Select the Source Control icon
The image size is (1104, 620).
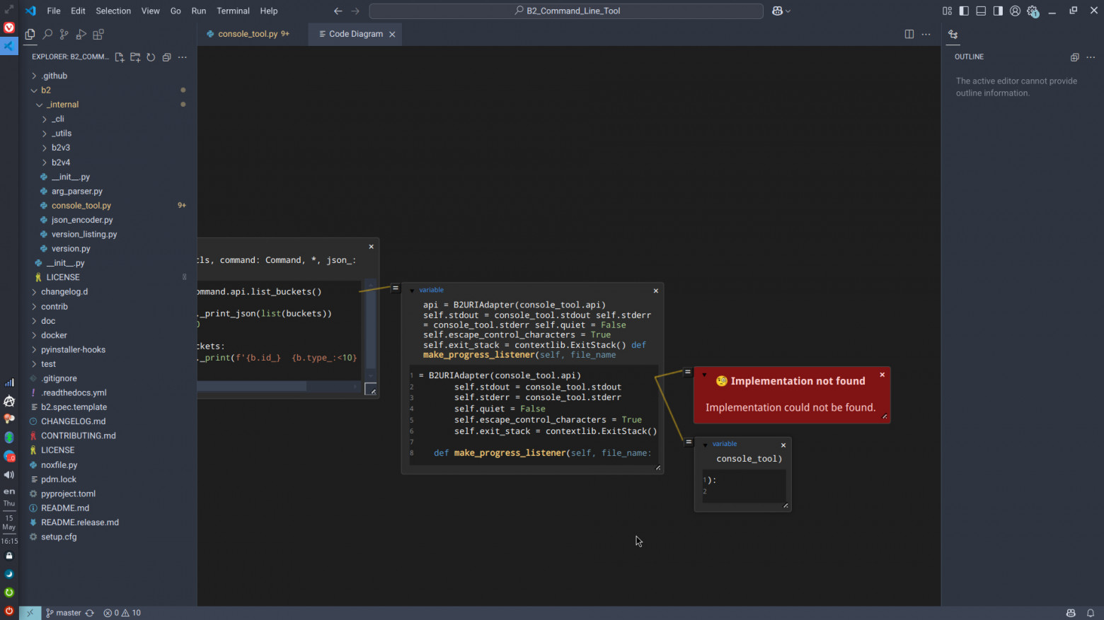point(64,34)
